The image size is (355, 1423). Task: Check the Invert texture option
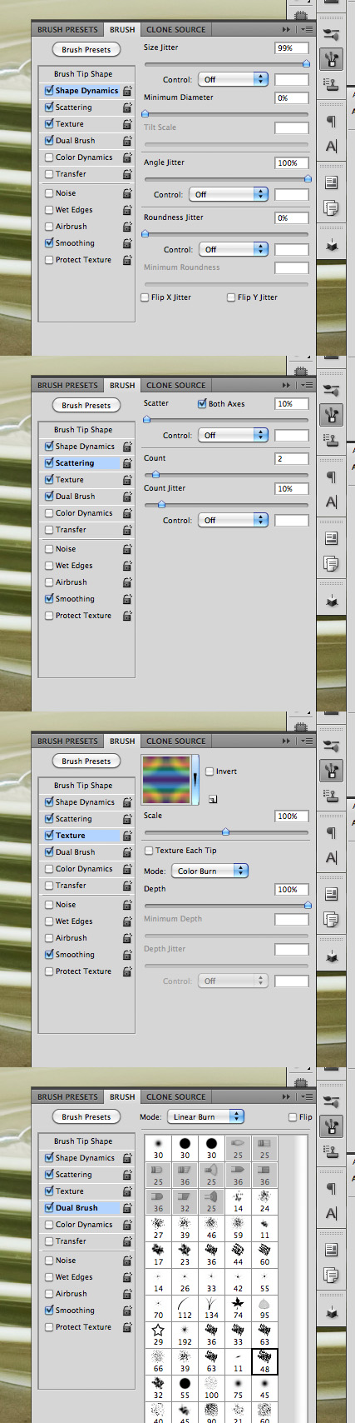(210, 771)
